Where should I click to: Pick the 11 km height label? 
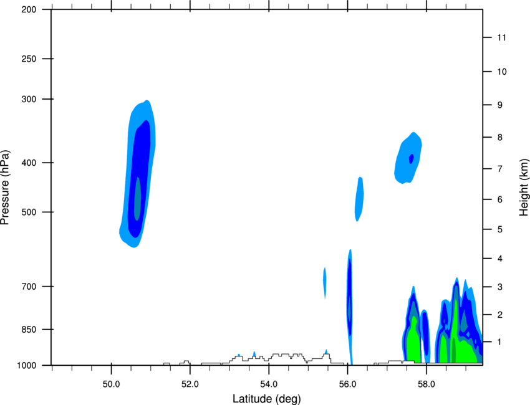pos(501,37)
